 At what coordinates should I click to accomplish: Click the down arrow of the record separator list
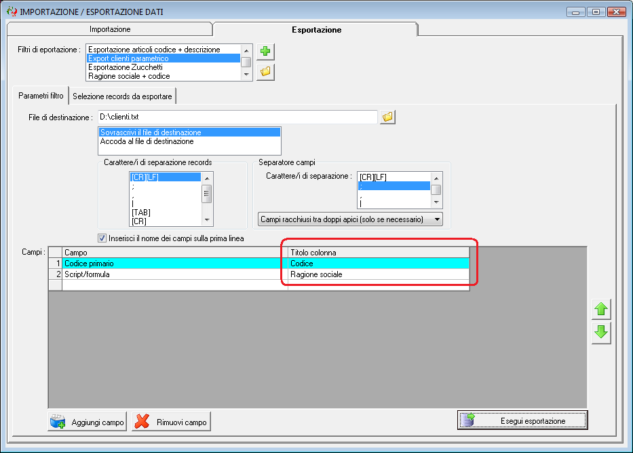[x=207, y=220]
